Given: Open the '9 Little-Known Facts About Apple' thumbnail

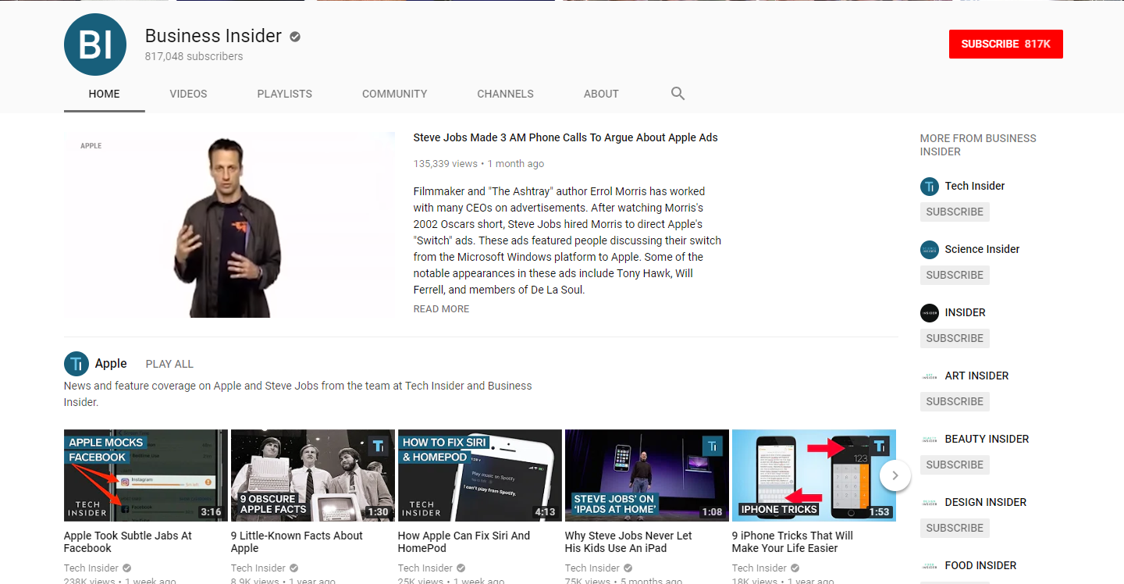Looking at the screenshot, I should pyautogui.click(x=312, y=475).
